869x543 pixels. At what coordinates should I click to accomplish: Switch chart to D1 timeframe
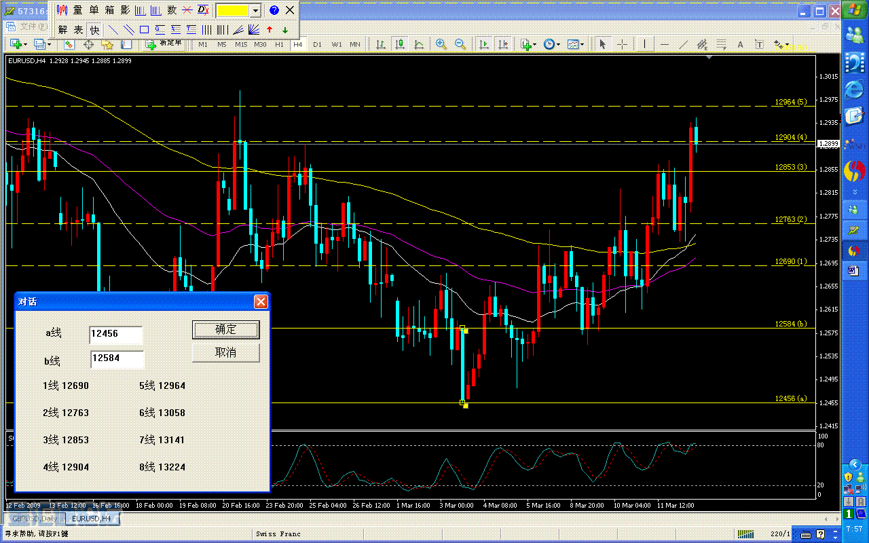[317, 45]
